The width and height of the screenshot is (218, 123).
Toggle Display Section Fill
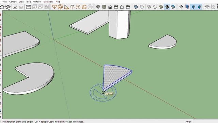pyautogui.click(x=199, y=7)
